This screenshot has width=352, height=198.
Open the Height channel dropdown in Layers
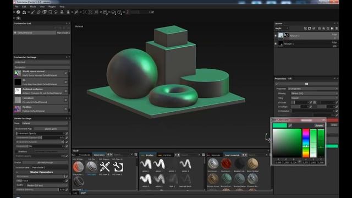pos(282,29)
